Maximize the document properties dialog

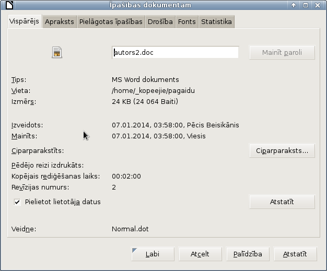(306, 5)
